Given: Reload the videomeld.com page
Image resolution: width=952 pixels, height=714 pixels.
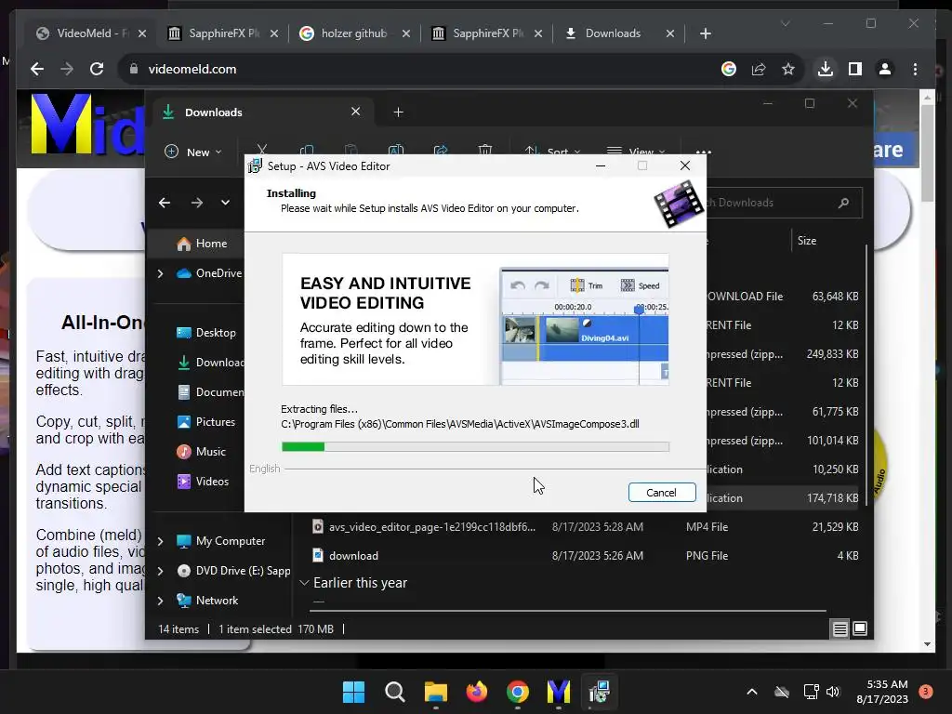Looking at the screenshot, I should pyautogui.click(x=97, y=69).
